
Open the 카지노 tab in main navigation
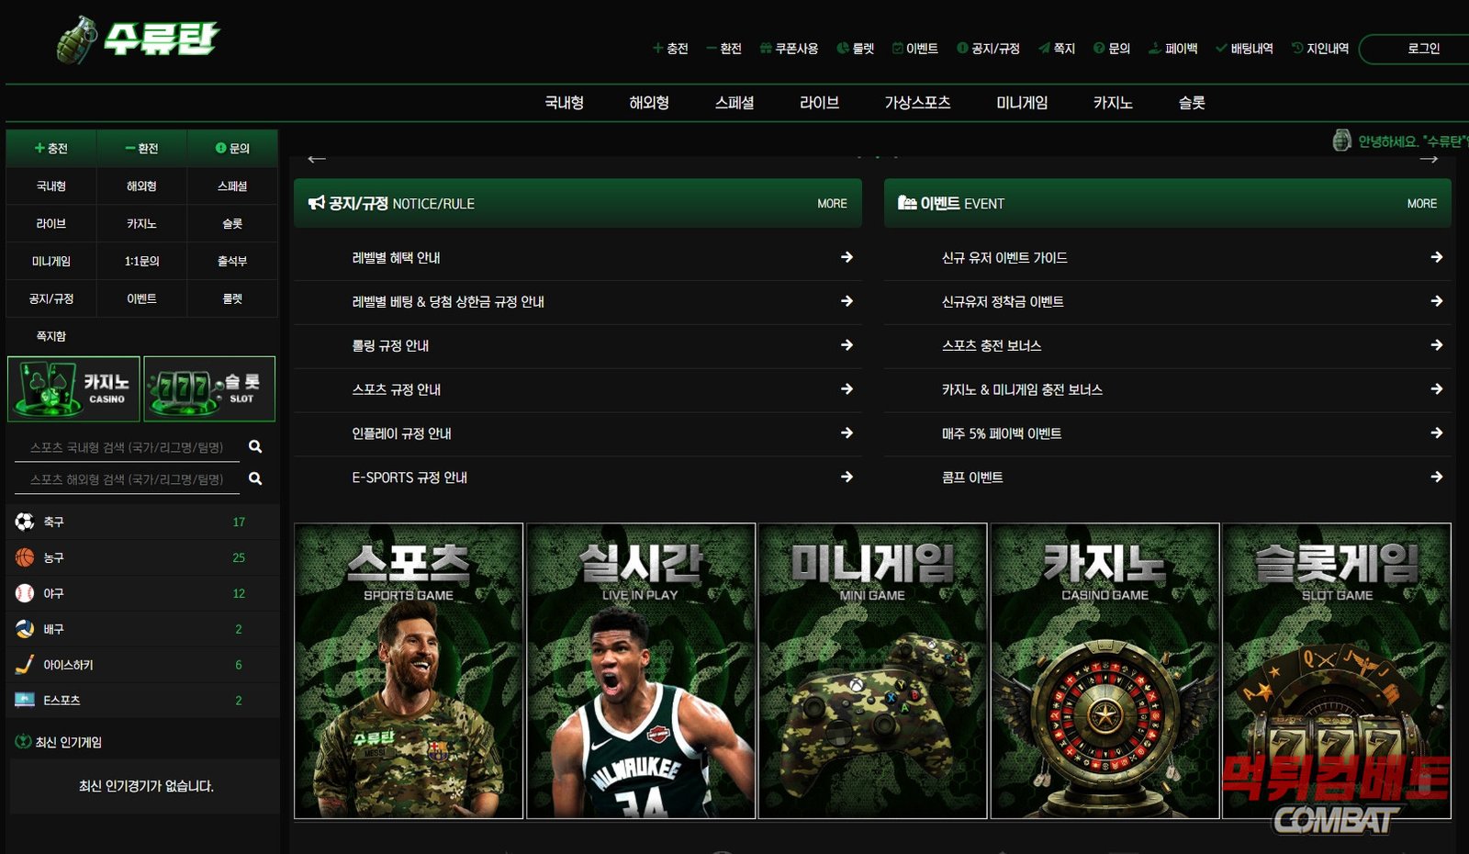coord(1112,103)
